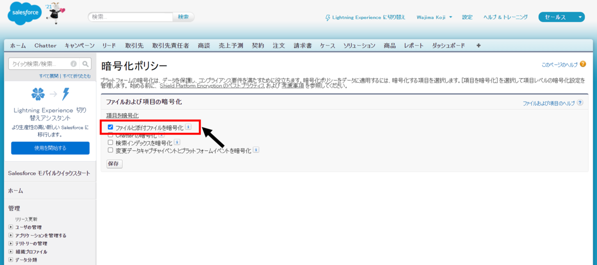This screenshot has width=597, height=265.
Task: Click the Salesforce cloud logo
Action: (x=25, y=14)
